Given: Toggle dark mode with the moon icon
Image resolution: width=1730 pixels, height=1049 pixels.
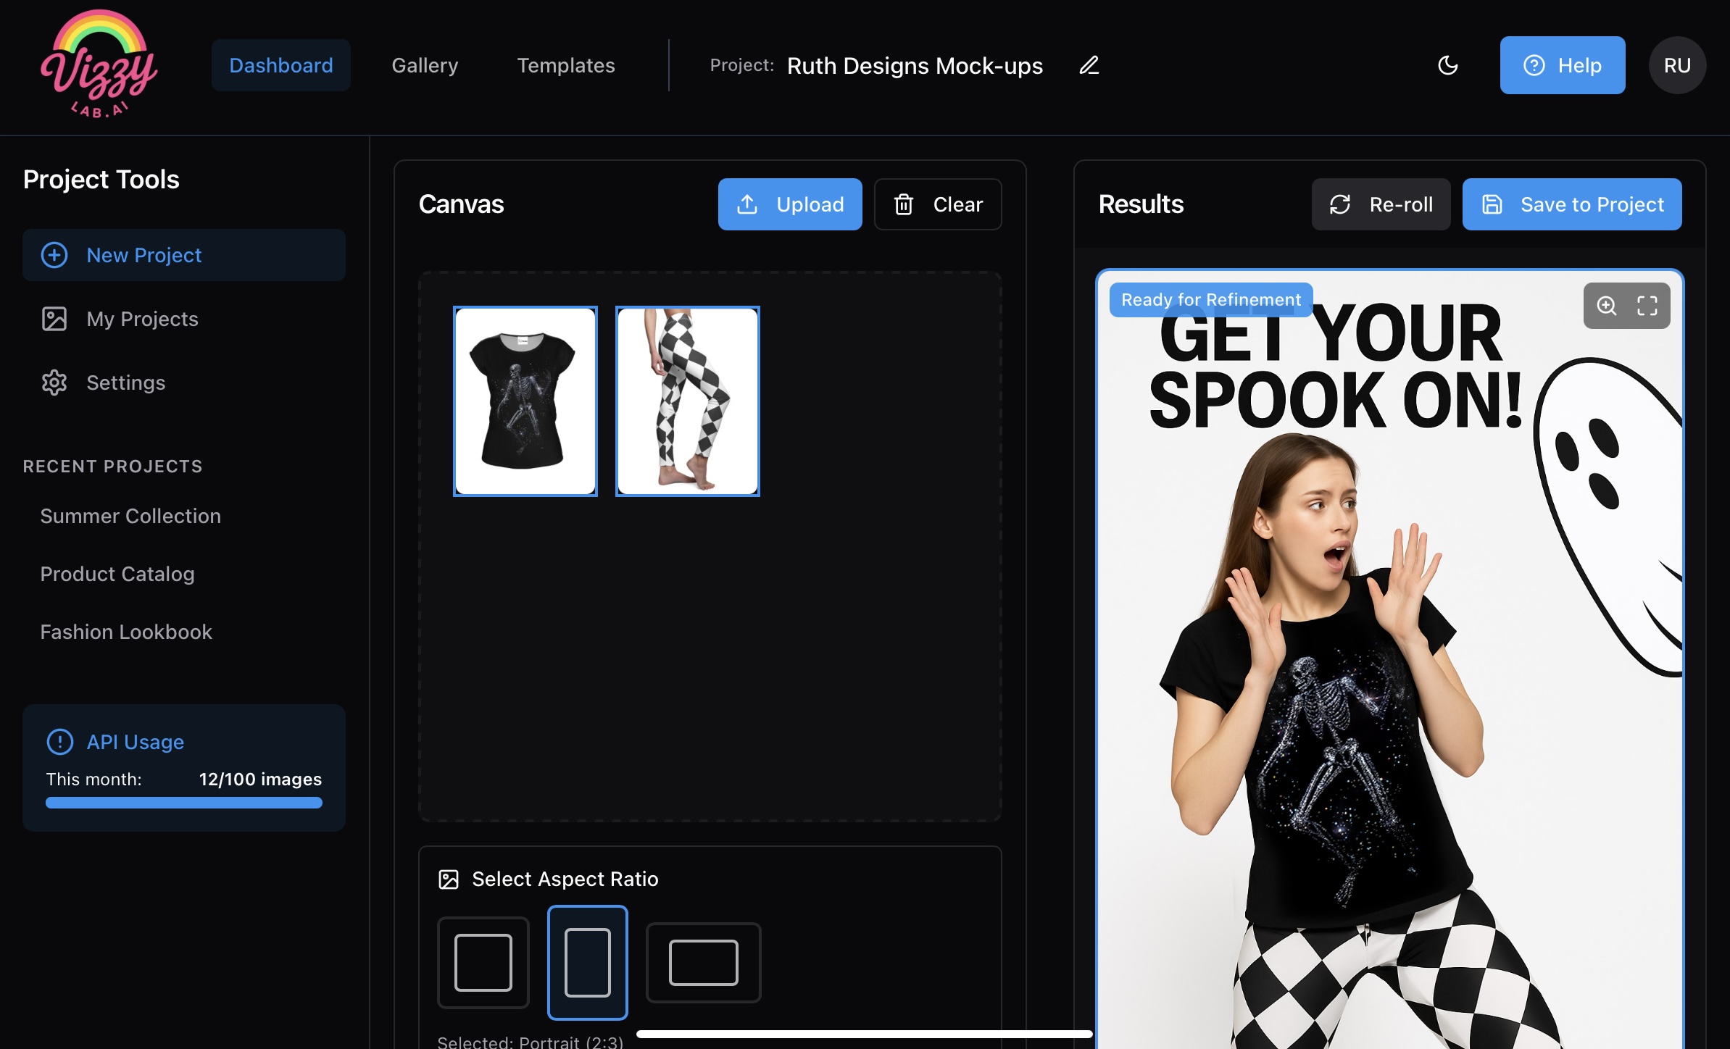Looking at the screenshot, I should (1447, 65).
